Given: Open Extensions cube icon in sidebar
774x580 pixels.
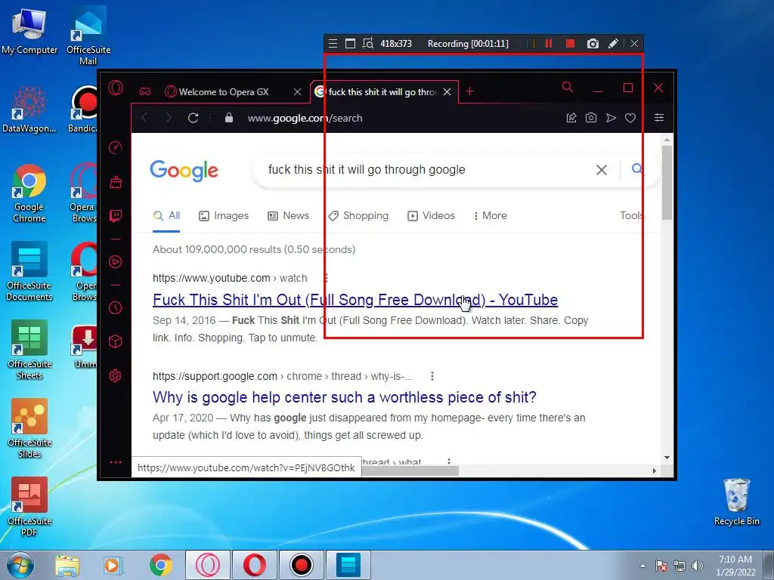Looking at the screenshot, I should click(x=116, y=341).
